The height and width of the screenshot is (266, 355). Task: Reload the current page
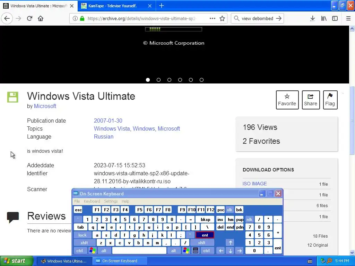pos(29,18)
